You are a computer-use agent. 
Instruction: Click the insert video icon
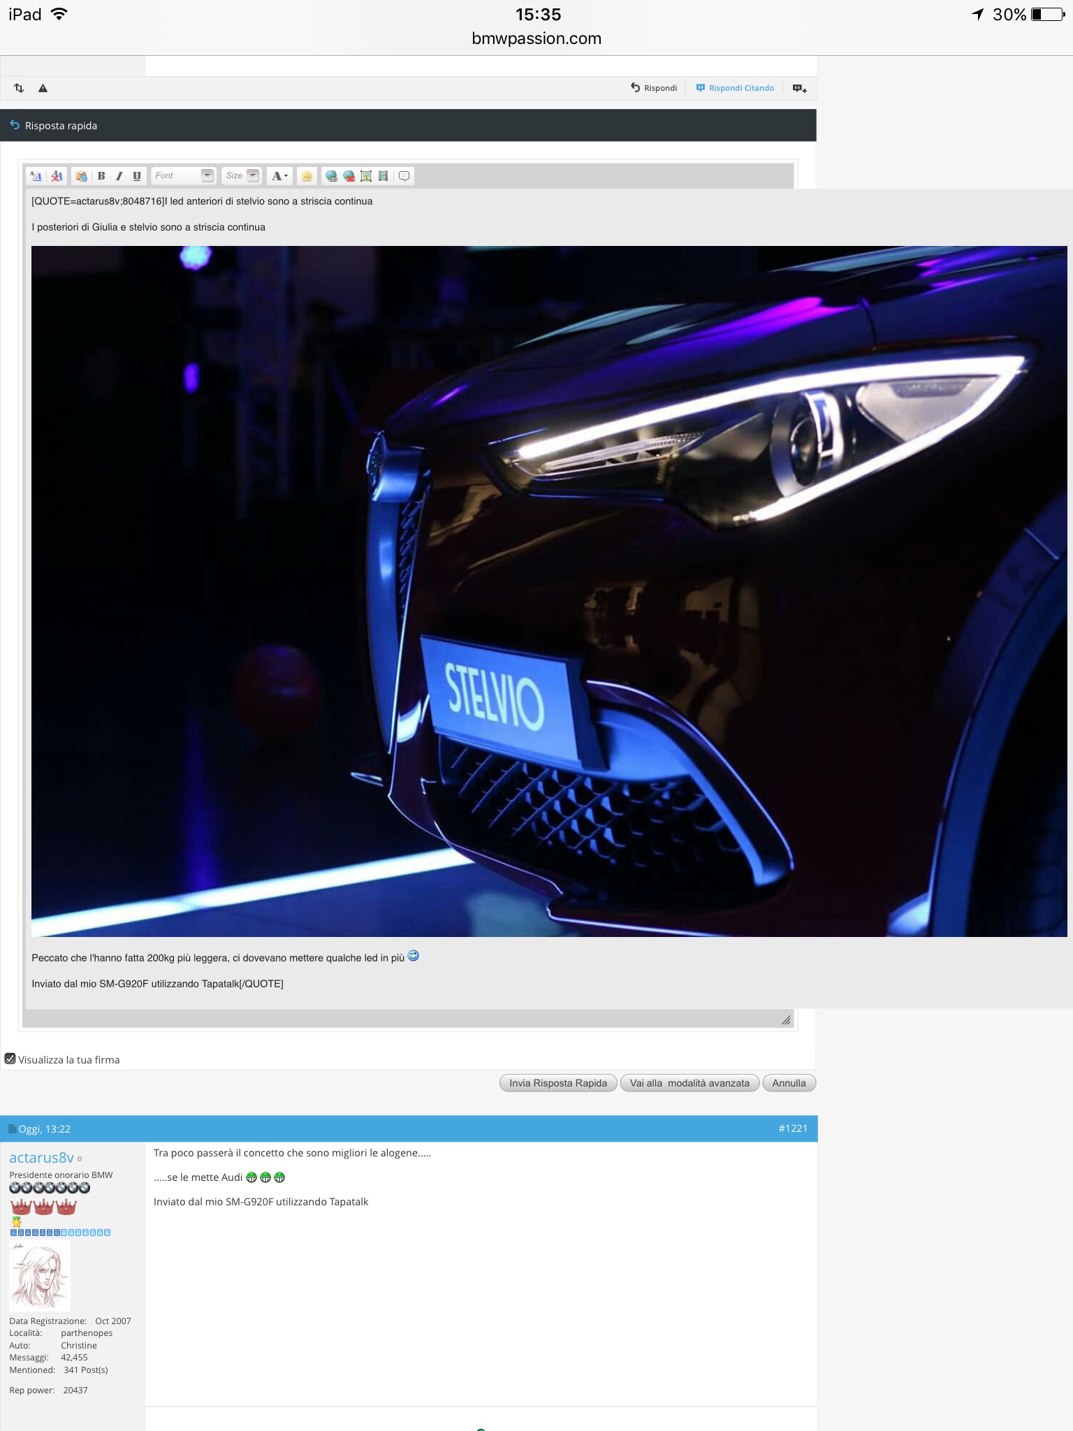pyautogui.click(x=383, y=176)
